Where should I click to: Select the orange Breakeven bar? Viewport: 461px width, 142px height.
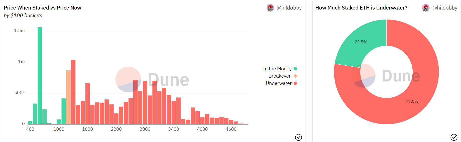click(x=68, y=97)
